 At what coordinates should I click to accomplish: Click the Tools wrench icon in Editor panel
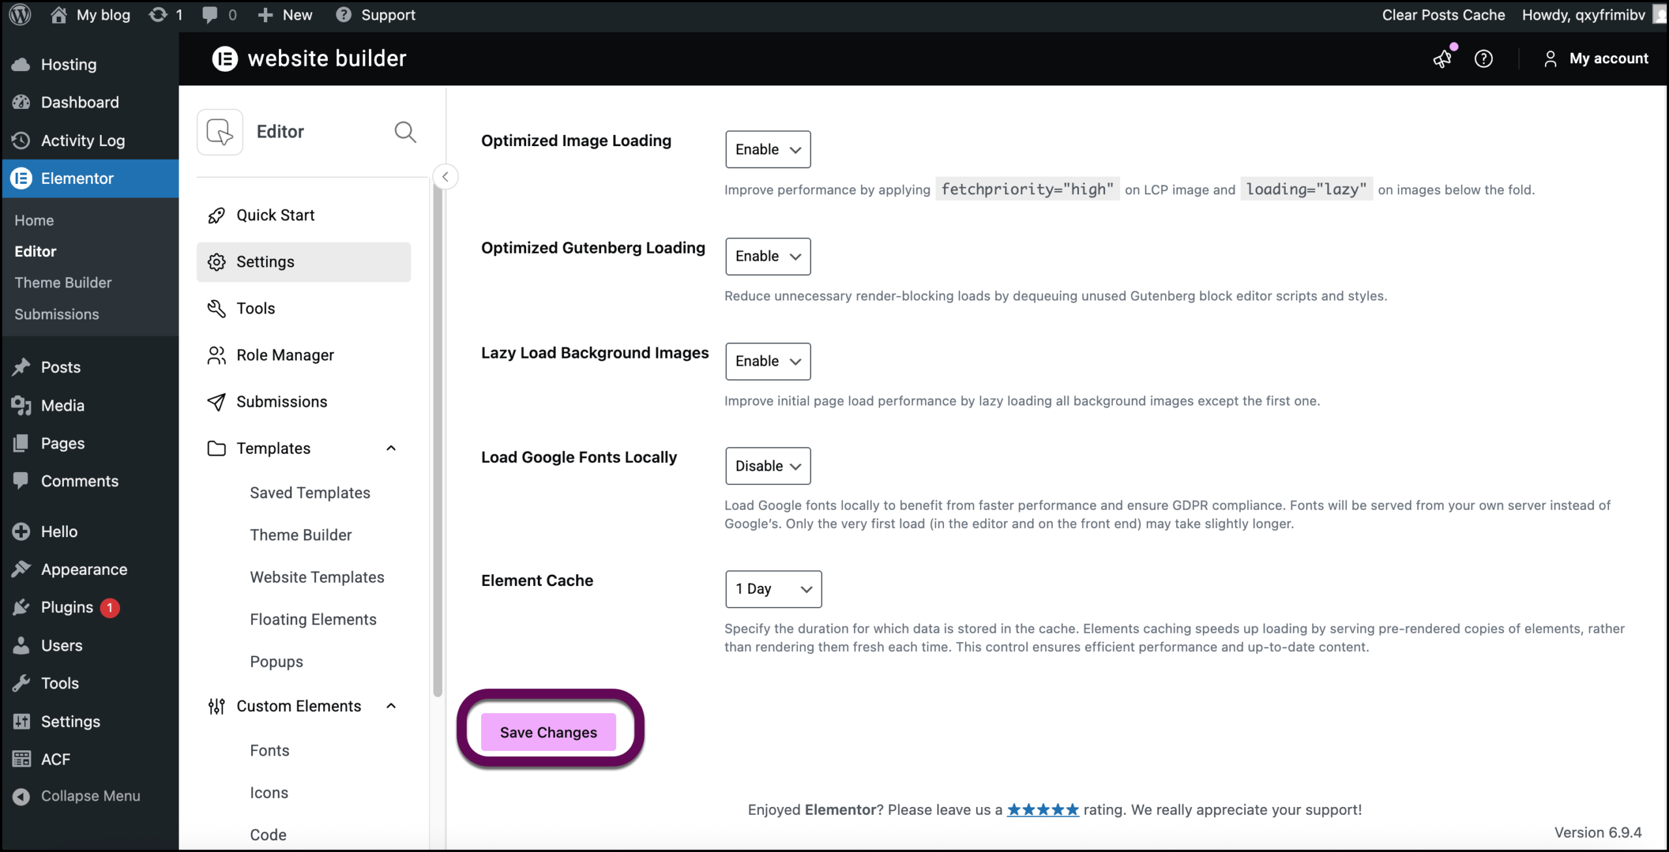pos(216,308)
